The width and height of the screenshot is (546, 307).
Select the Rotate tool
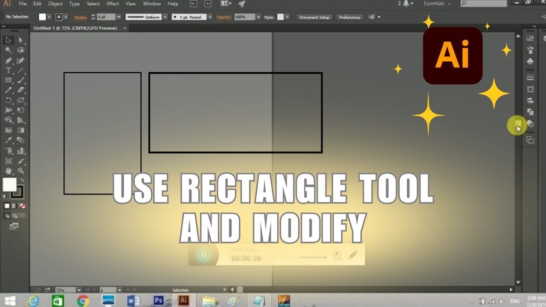8,100
